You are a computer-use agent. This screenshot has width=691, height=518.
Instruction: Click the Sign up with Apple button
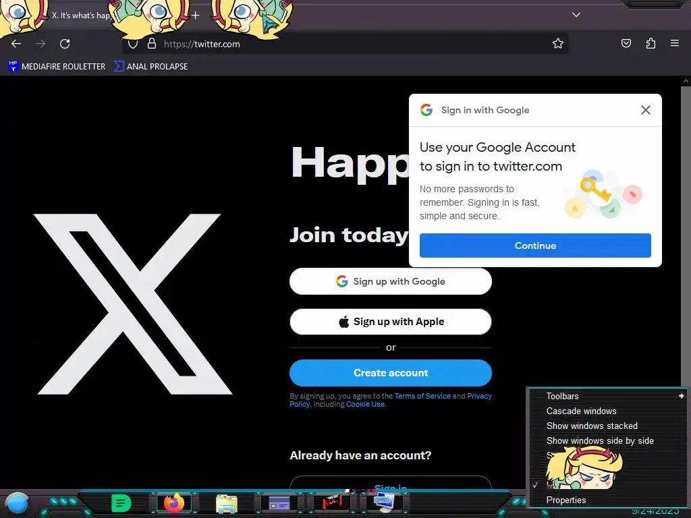coord(391,322)
